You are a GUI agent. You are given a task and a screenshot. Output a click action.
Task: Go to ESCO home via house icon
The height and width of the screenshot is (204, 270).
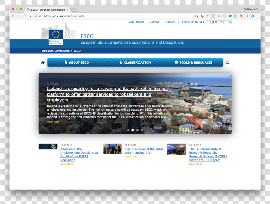(43, 62)
